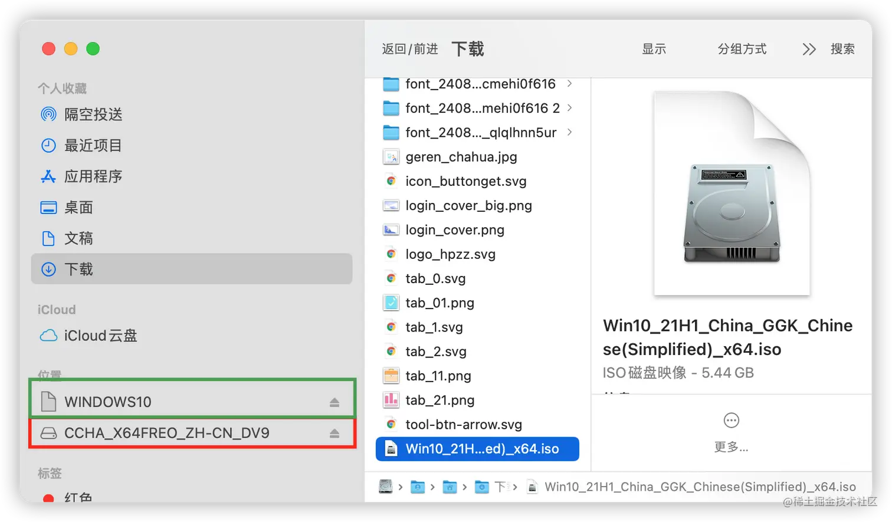Click the CCHA_X64FREO_ZH-CN_DV9 disk icon
Viewport: 892px width, 522px height.
click(x=48, y=433)
